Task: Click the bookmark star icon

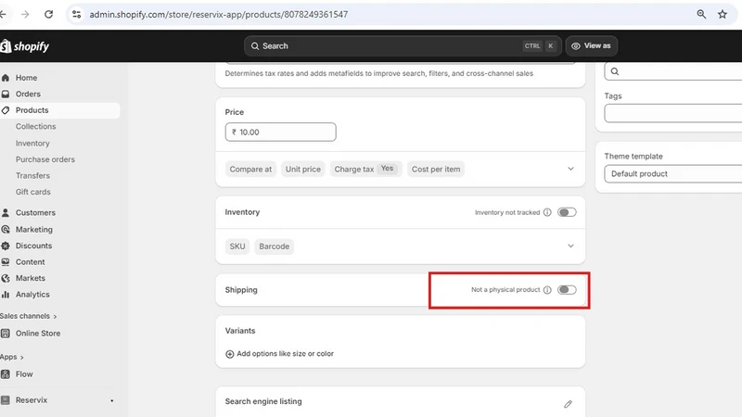Action: coord(723,14)
